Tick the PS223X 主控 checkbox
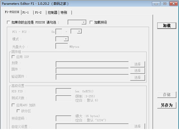 coord(8,22)
